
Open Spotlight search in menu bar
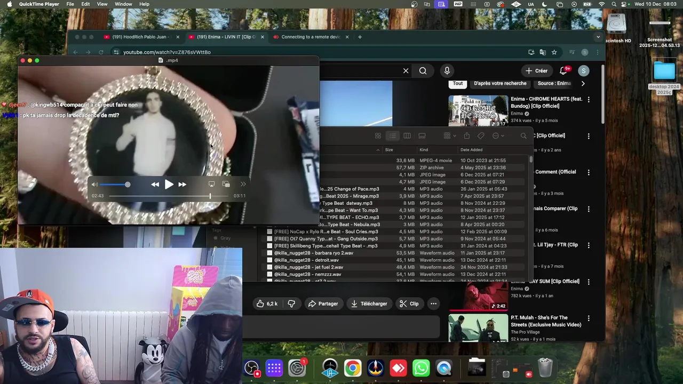click(x=614, y=4)
